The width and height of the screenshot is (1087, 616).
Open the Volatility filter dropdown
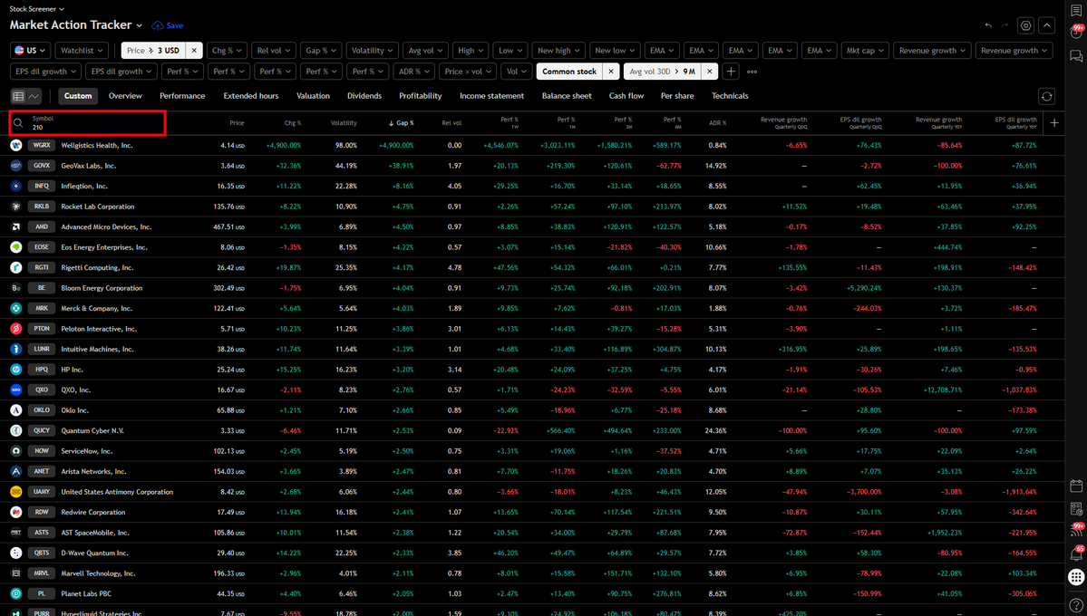pos(373,51)
